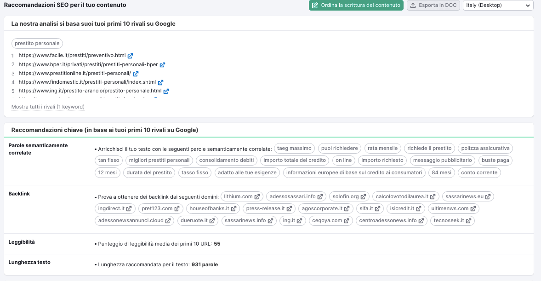Open the ultimenws.com backlink domain

449,209
